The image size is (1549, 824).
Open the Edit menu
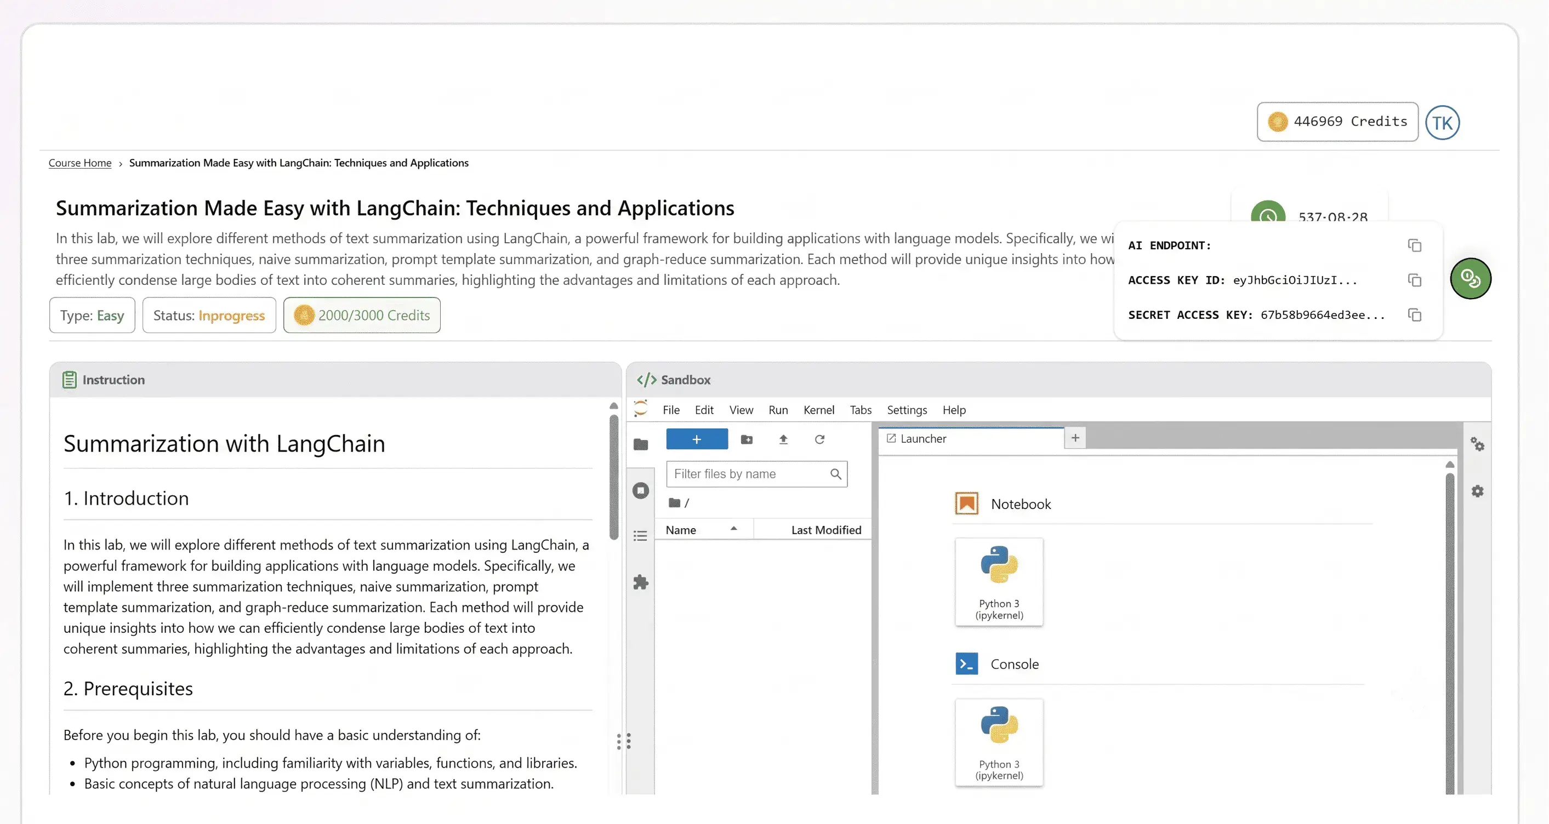pyautogui.click(x=704, y=410)
